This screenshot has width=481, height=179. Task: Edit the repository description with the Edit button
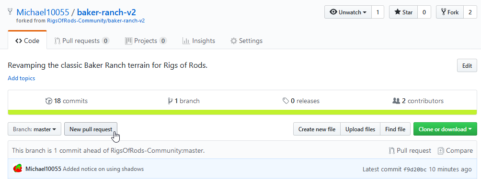click(467, 65)
